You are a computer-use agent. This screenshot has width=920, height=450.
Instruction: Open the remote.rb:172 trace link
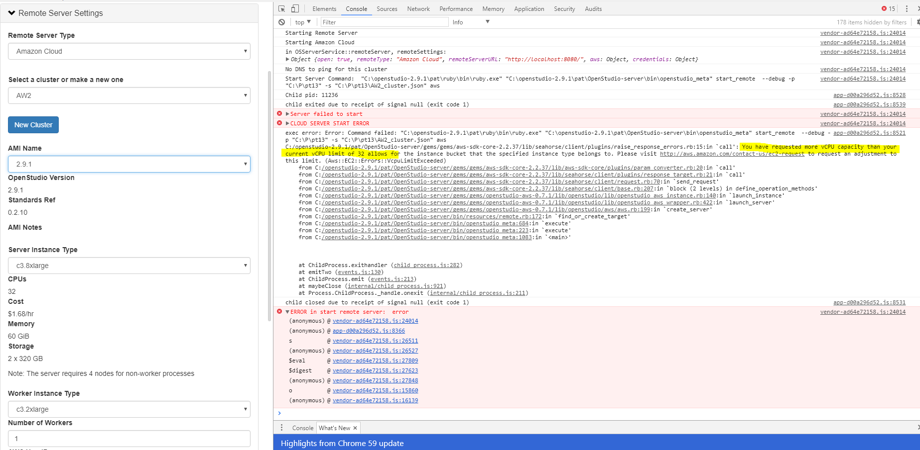point(432,216)
